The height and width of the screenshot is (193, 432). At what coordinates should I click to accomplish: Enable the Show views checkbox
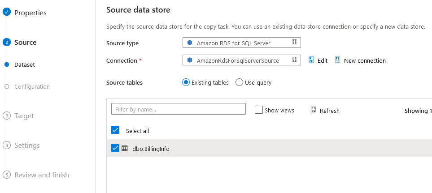(259, 110)
